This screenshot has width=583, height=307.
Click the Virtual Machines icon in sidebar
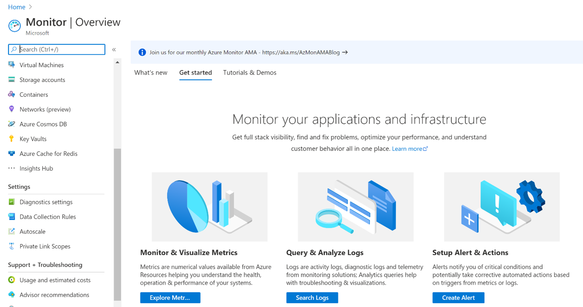[11, 65]
